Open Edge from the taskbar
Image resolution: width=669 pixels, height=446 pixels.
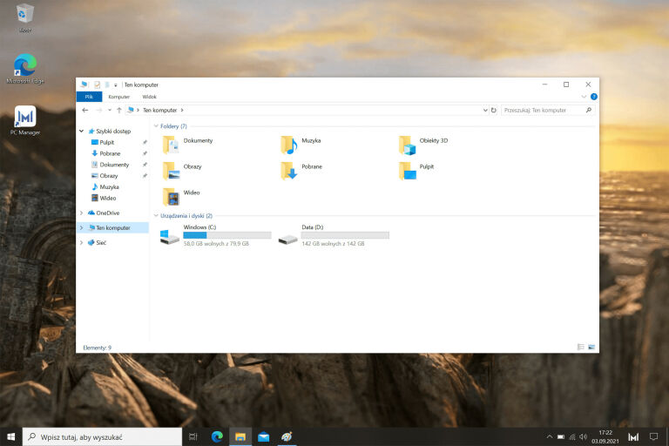click(217, 436)
